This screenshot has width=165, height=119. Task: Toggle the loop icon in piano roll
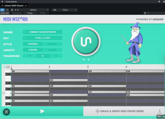coord(8,67)
